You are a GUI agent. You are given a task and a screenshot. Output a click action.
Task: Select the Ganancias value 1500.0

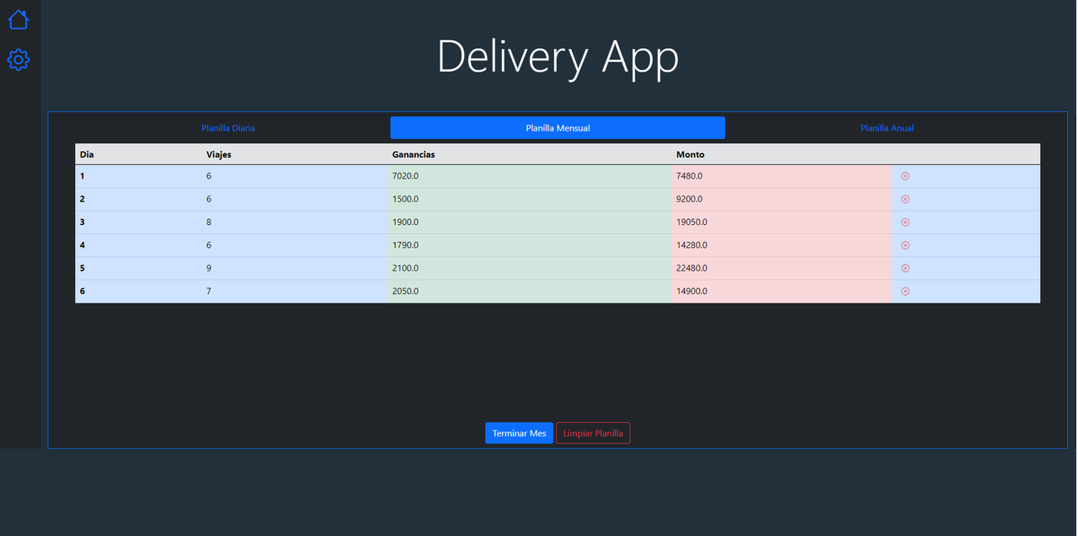(405, 199)
